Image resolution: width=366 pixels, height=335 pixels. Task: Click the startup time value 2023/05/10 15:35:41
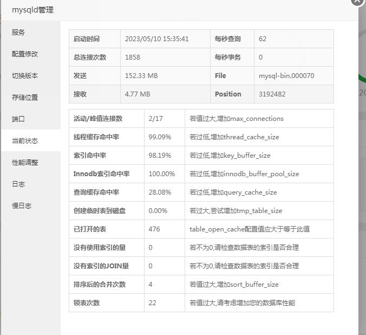pos(156,39)
